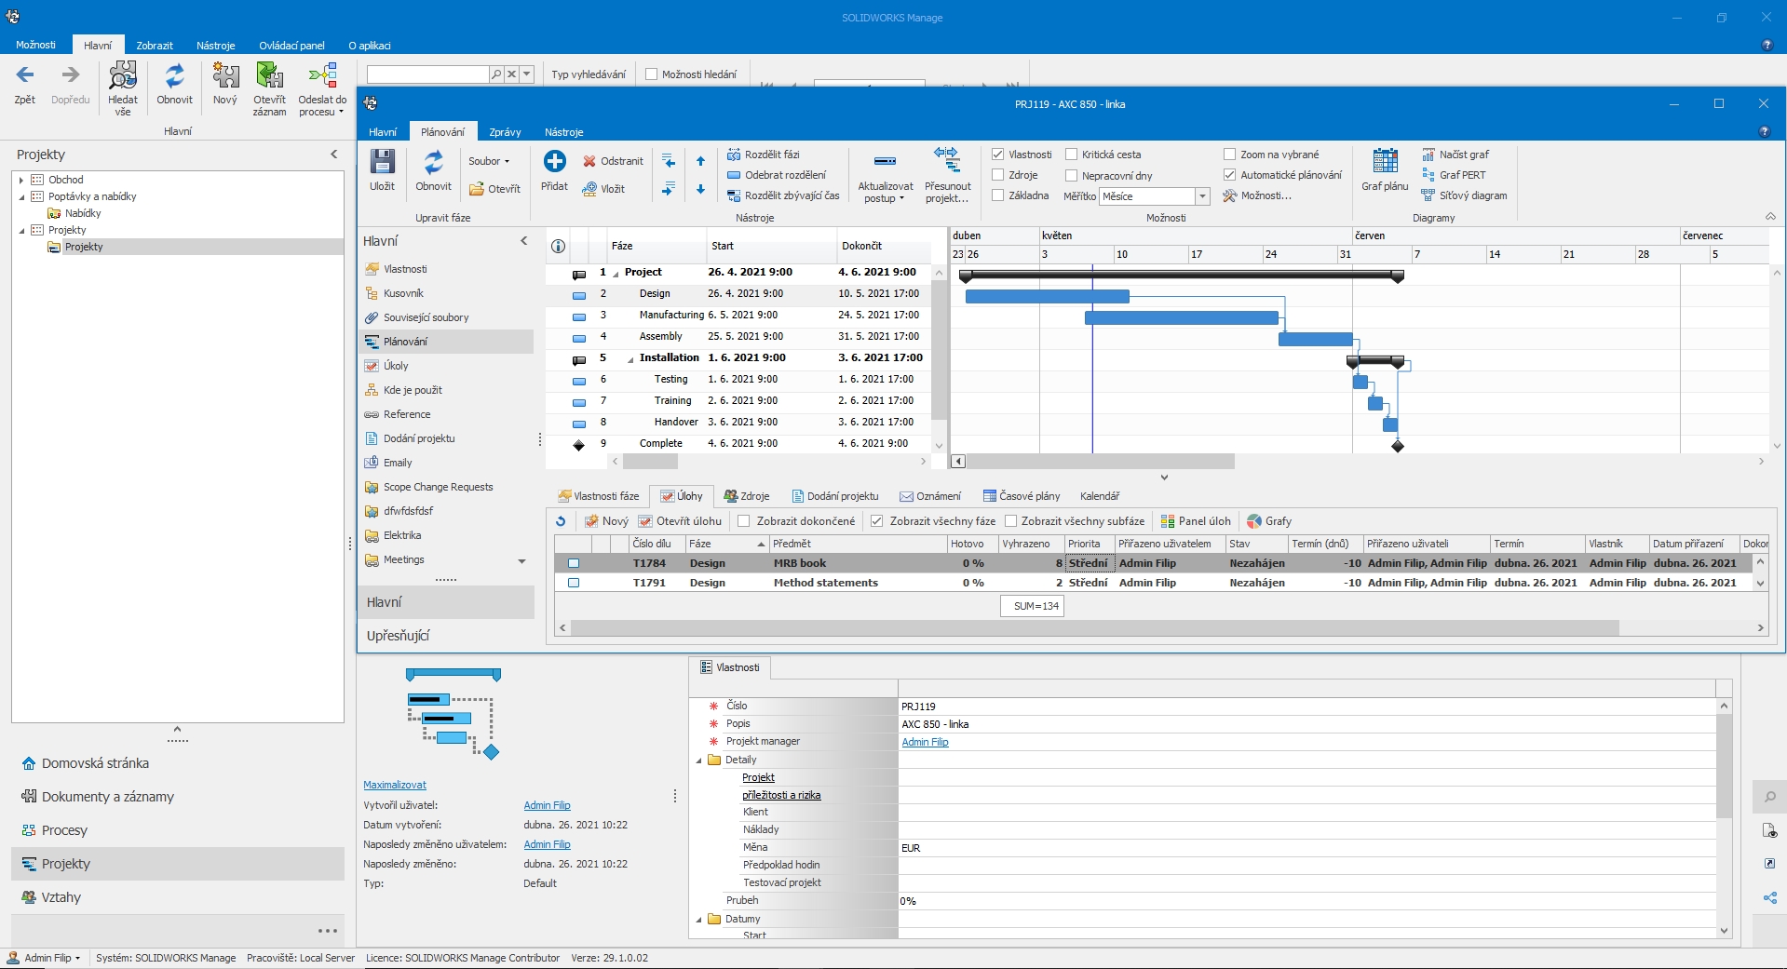Click Nový task button in task toolbar
This screenshot has height=969, width=1787.
point(606,521)
